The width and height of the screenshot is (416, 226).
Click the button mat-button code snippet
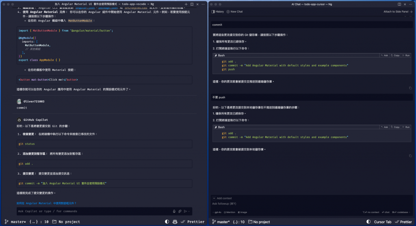104,80
